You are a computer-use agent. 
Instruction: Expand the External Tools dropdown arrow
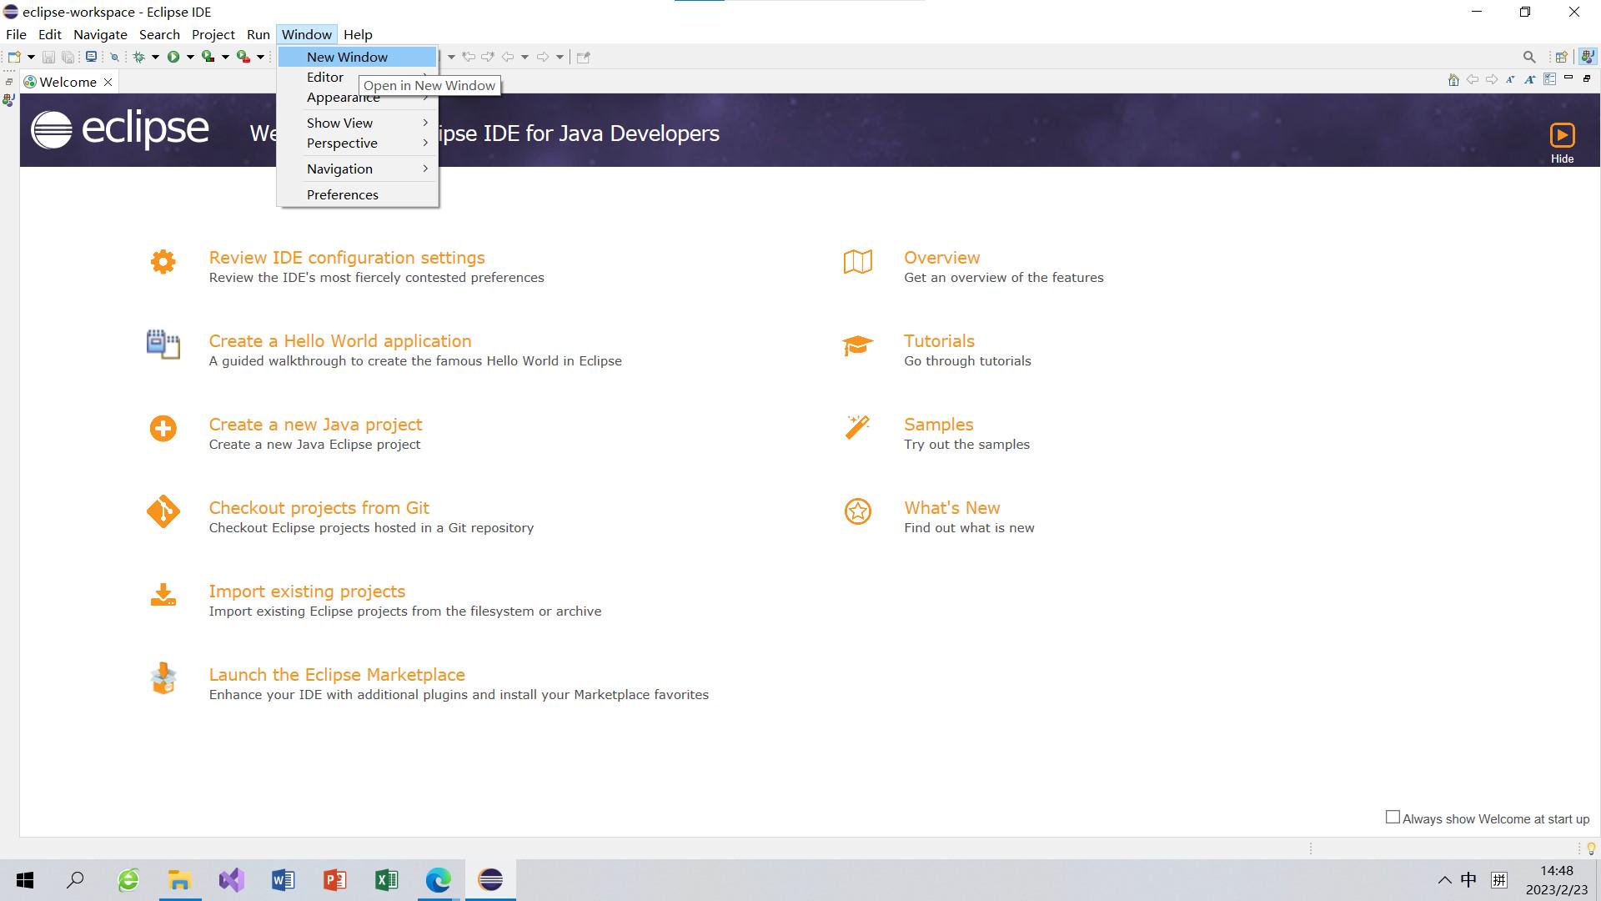click(x=260, y=57)
